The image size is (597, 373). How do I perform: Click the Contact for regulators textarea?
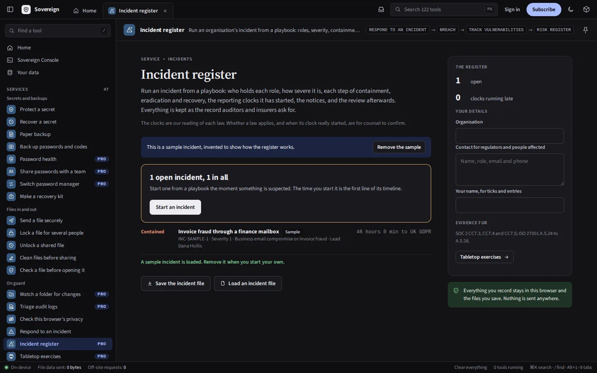[510, 170]
